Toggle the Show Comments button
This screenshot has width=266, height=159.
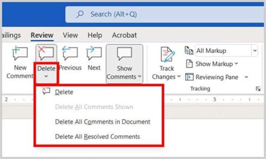pos(124,63)
